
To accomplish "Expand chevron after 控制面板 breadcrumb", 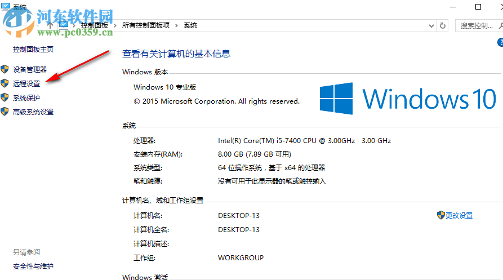I will [115, 26].
